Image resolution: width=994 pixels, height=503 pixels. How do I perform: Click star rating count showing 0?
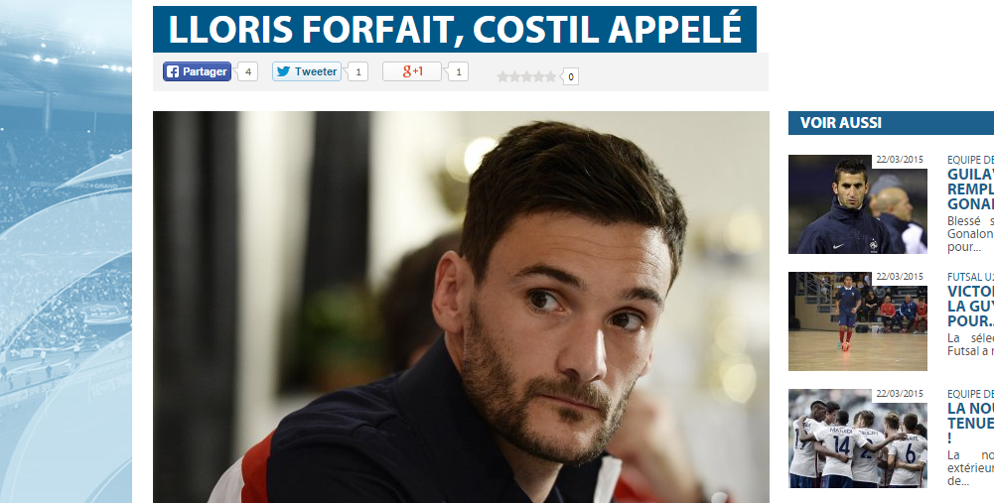coord(571,76)
